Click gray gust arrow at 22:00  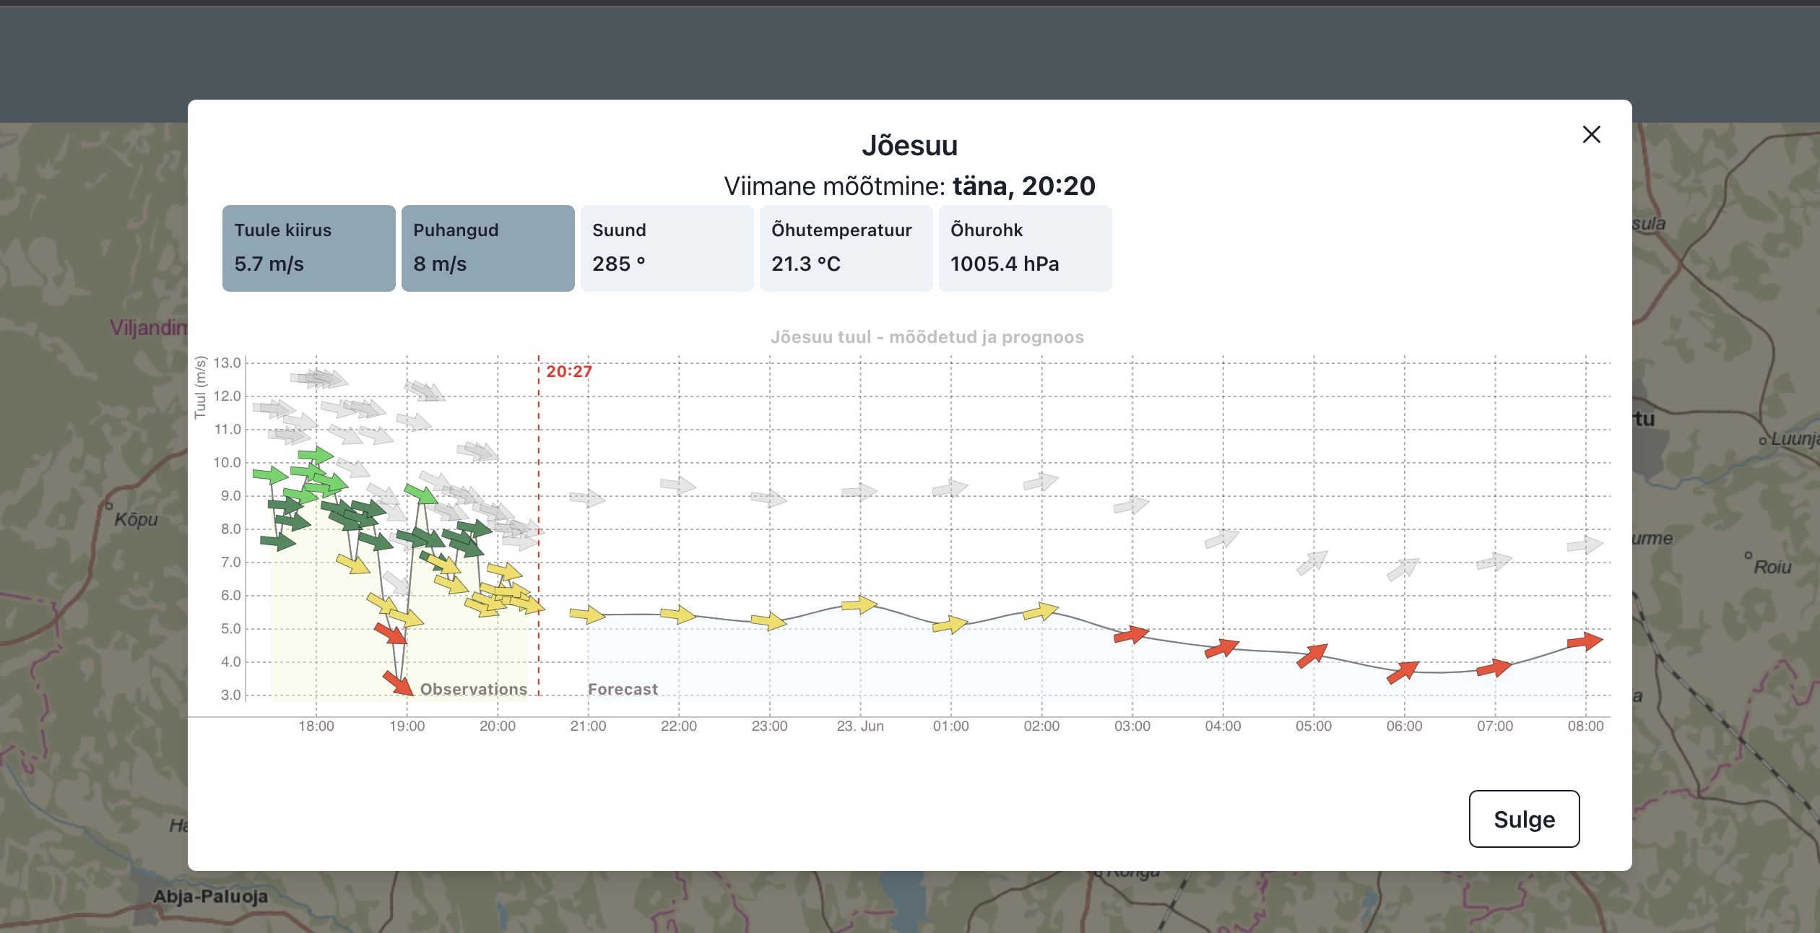[x=678, y=485]
